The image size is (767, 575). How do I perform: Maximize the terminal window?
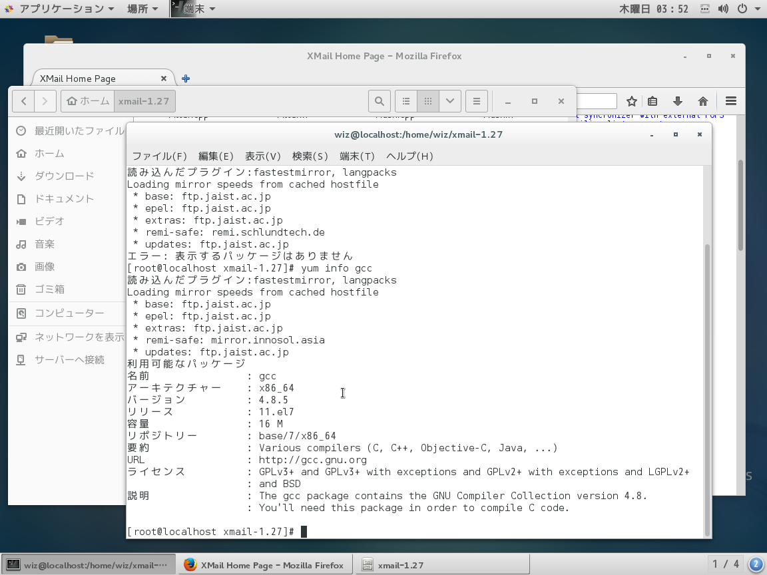[x=676, y=134]
